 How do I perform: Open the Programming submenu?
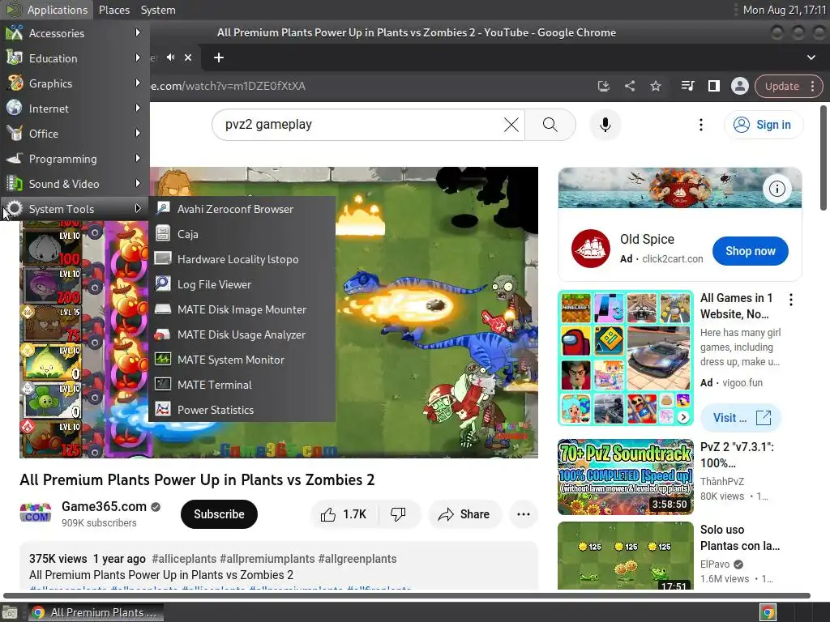coord(75,159)
